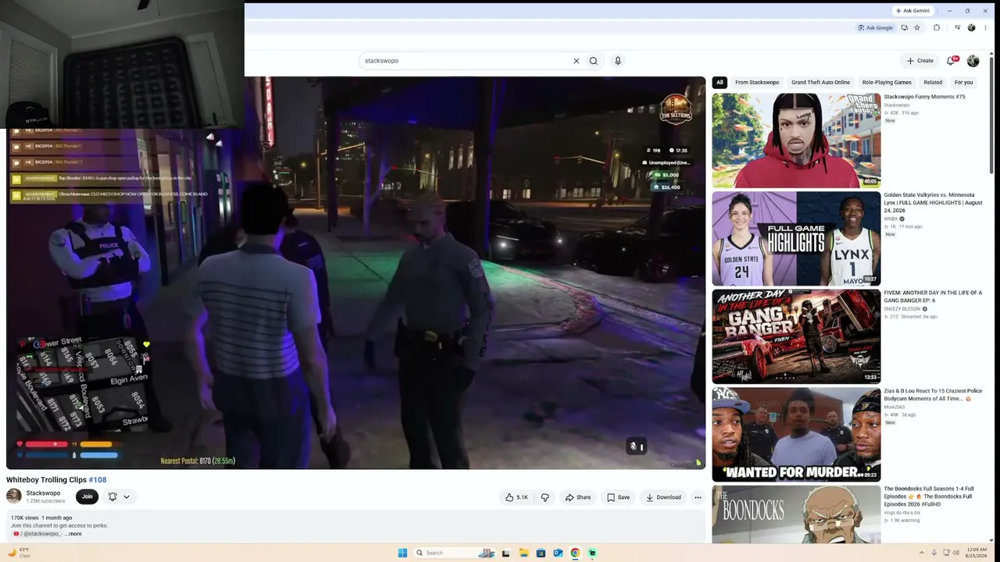
Task: Open the YouTube account avatar menu
Action: click(973, 61)
